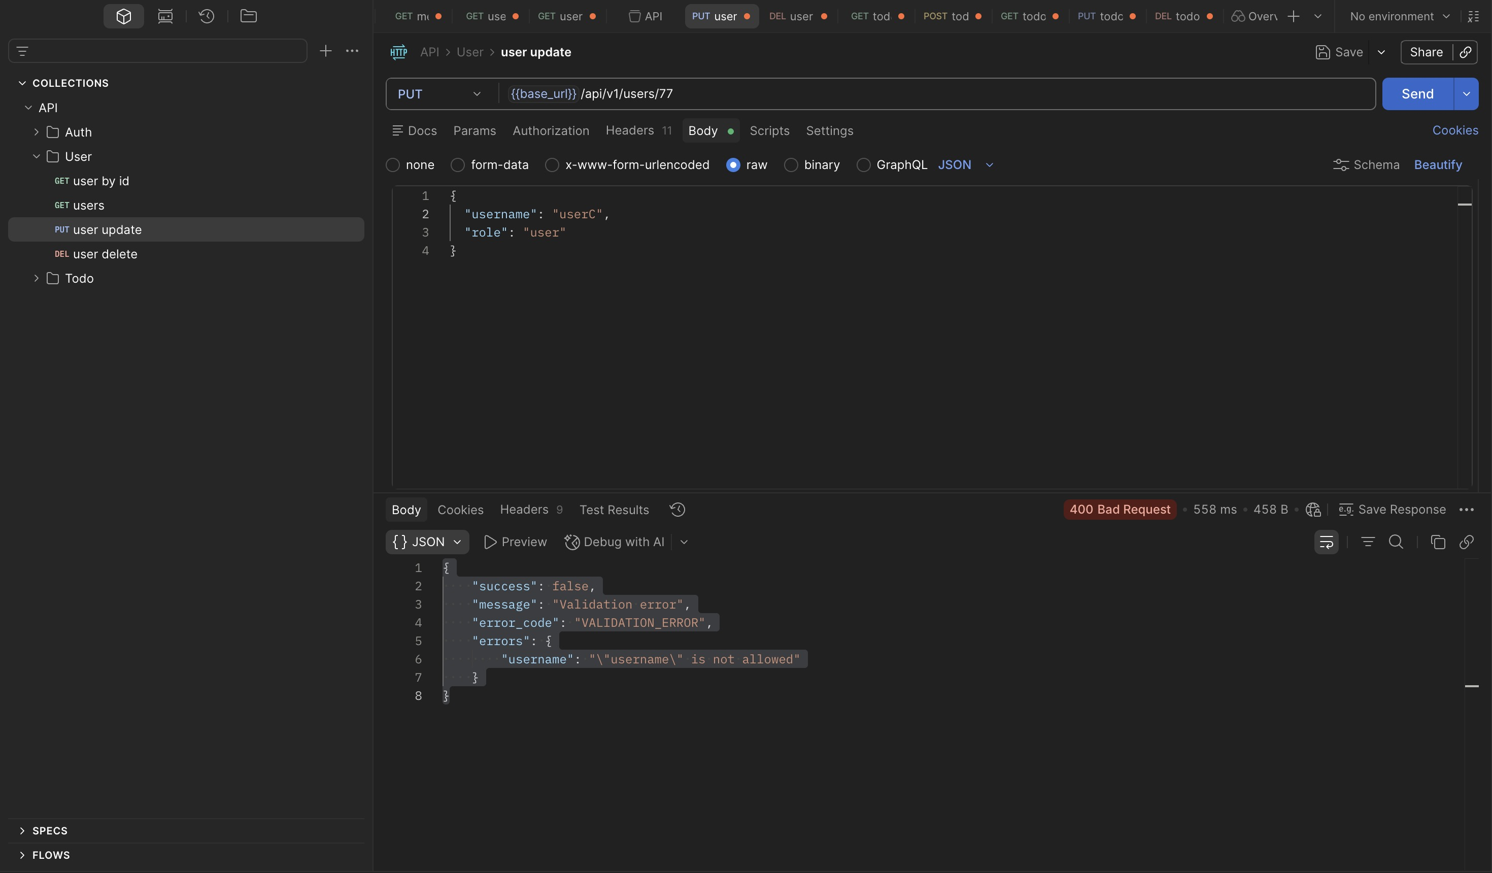Select the none body radio button

393,164
